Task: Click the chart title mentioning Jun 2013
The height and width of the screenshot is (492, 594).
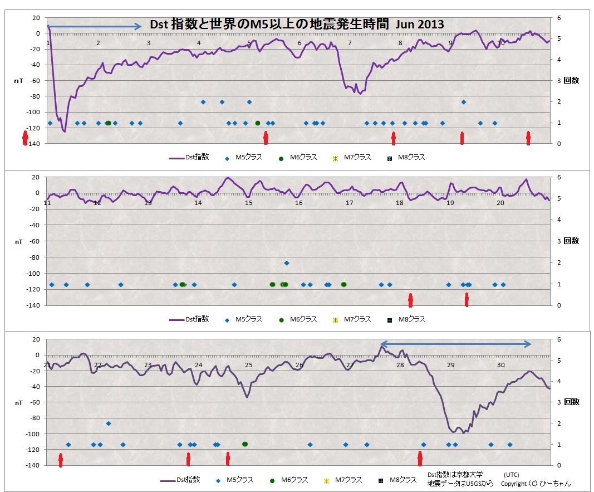Action: point(297,25)
